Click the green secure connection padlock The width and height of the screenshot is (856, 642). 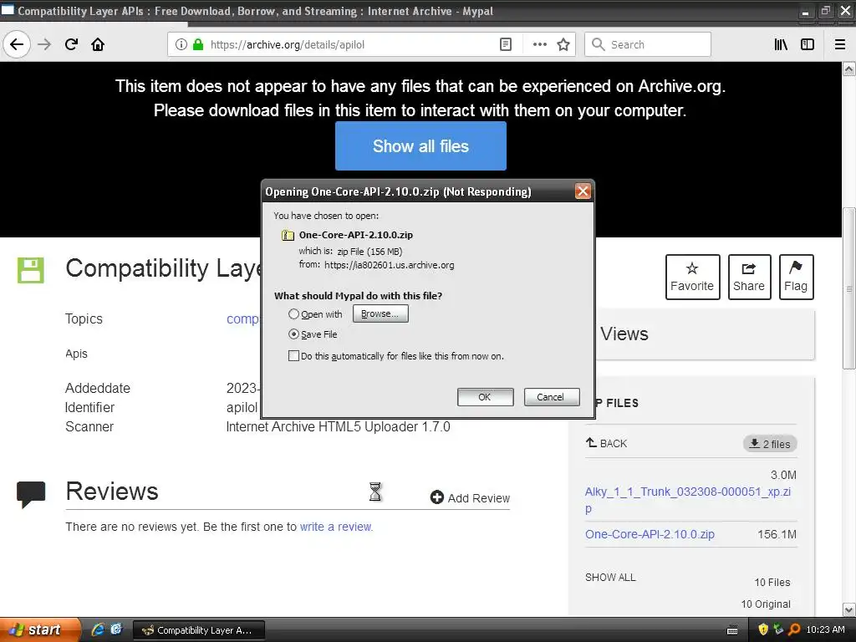pos(198,45)
